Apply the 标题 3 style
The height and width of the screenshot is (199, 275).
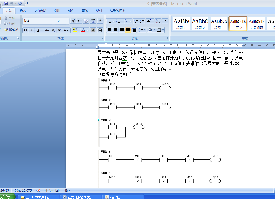(x=219, y=24)
